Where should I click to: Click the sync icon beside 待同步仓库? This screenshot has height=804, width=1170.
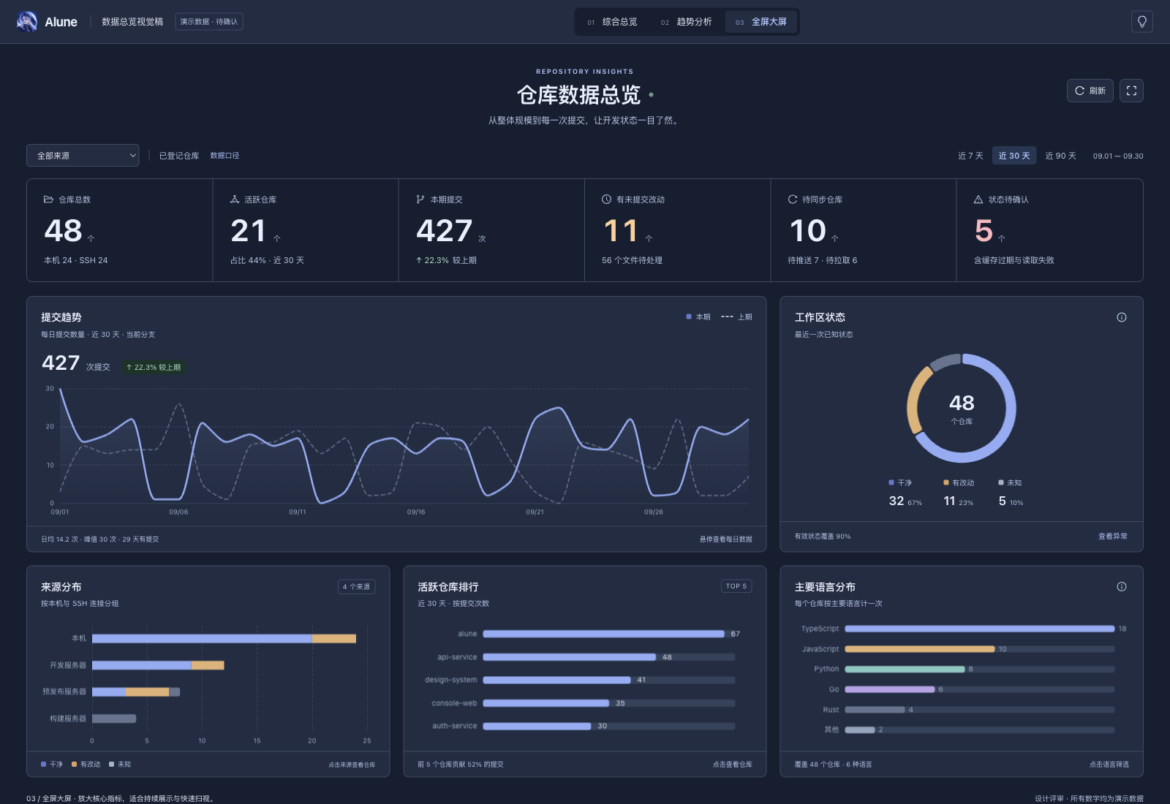click(x=793, y=200)
